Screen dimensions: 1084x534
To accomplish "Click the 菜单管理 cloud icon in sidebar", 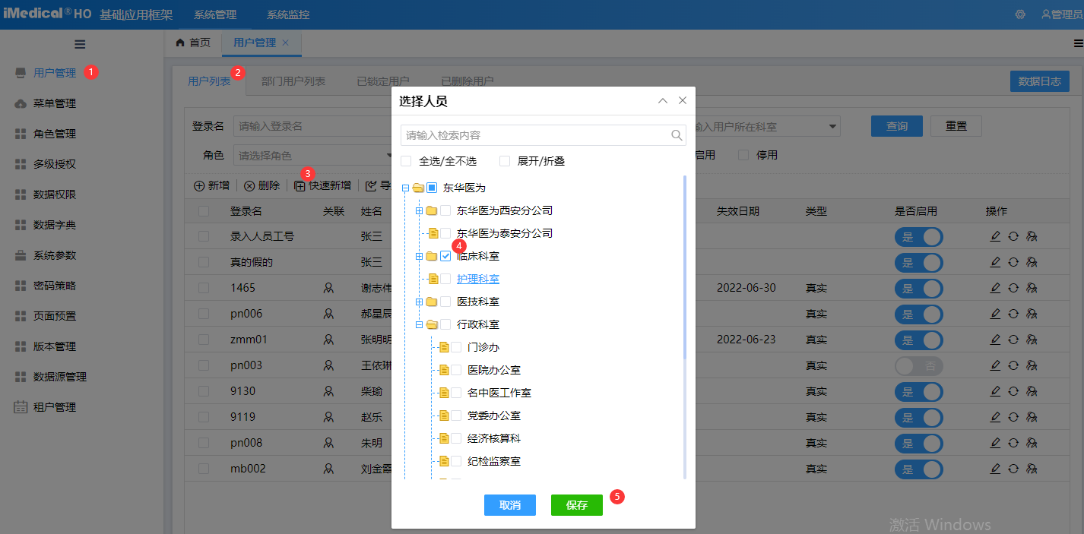I will pos(21,103).
